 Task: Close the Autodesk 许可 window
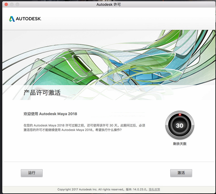point(6,4)
